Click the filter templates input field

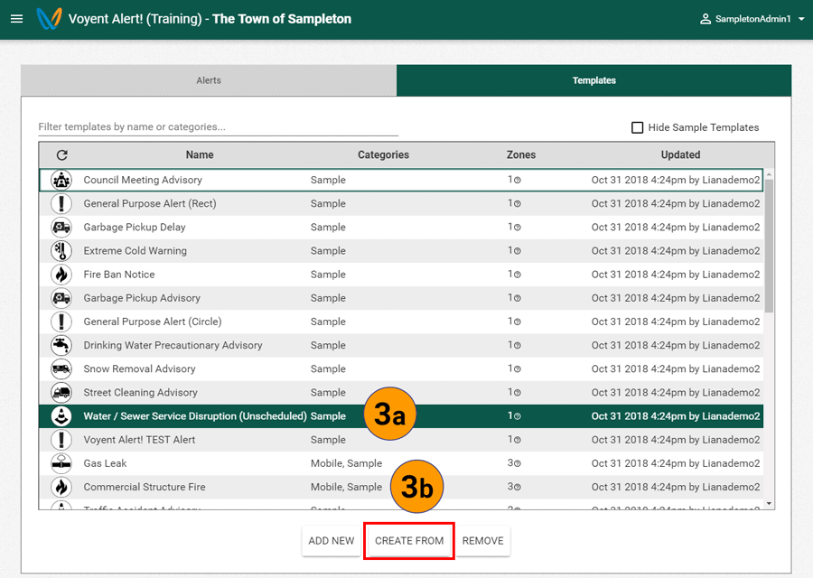click(x=217, y=127)
